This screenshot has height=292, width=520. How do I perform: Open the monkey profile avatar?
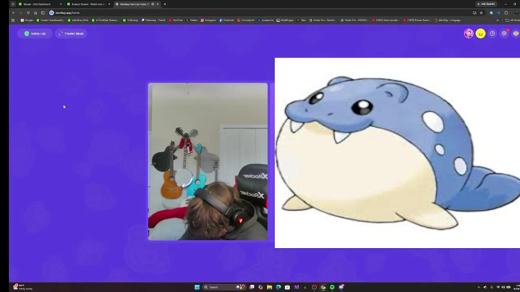516,34
